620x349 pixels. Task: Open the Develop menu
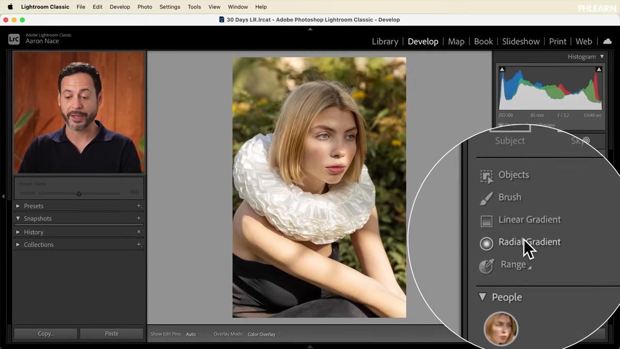(x=120, y=7)
